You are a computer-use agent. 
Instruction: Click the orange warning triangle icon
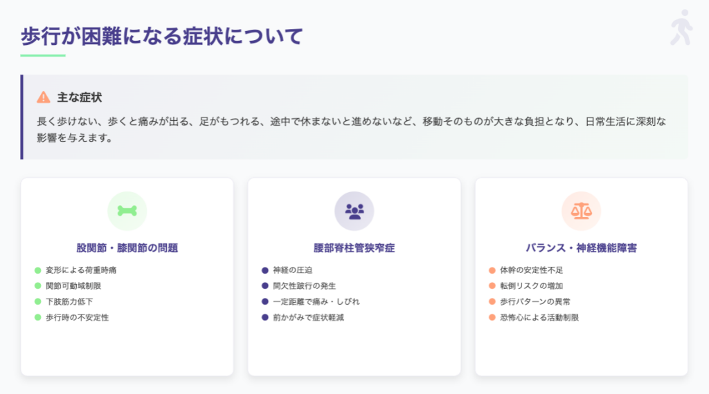pos(44,97)
